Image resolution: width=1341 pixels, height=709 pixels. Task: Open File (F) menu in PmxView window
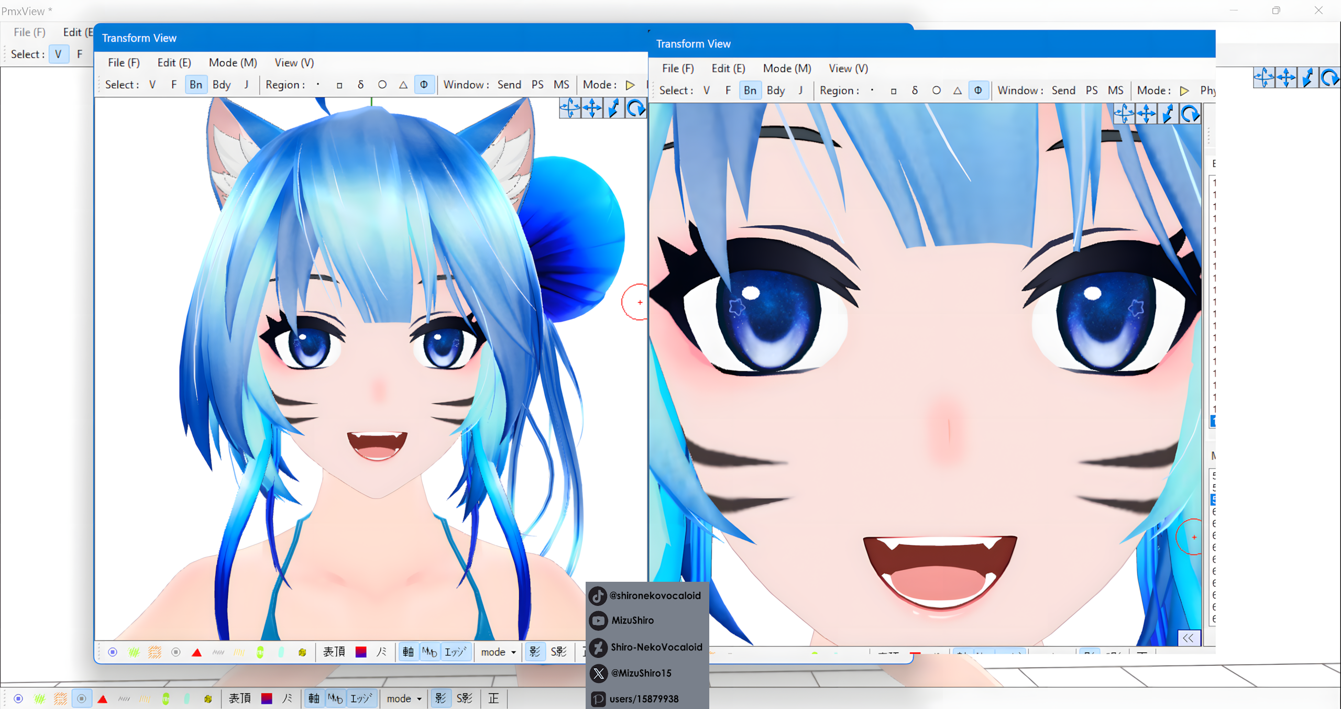(x=29, y=32)
